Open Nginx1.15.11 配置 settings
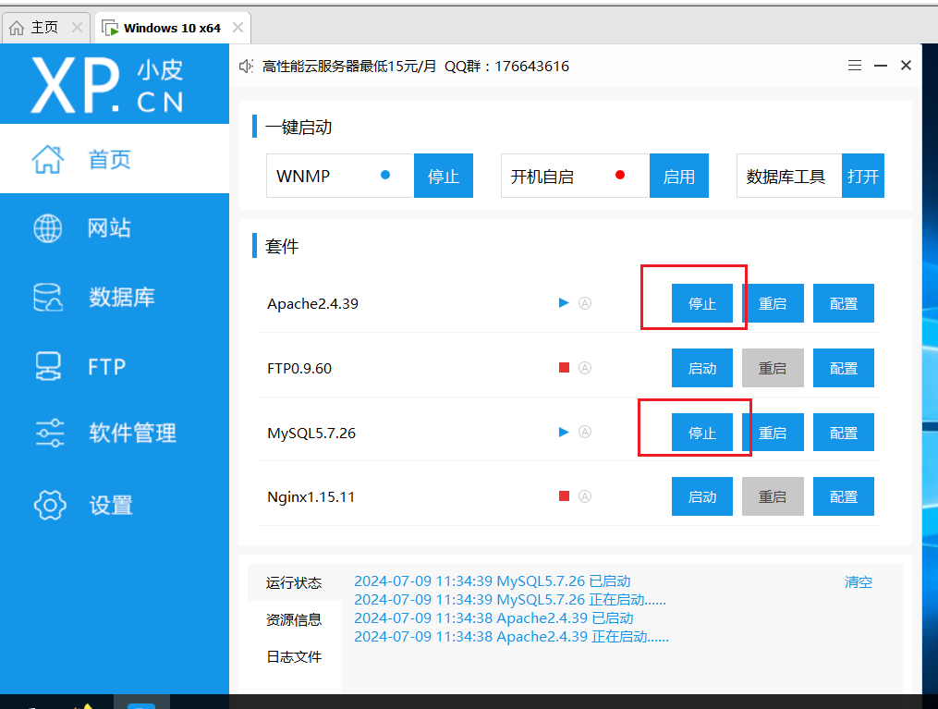Viewport: 938px width, 709px height. tap(844, 496)
